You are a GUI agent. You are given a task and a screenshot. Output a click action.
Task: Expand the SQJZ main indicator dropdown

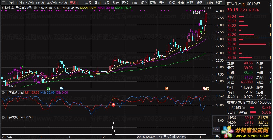[x=35, y=8]
